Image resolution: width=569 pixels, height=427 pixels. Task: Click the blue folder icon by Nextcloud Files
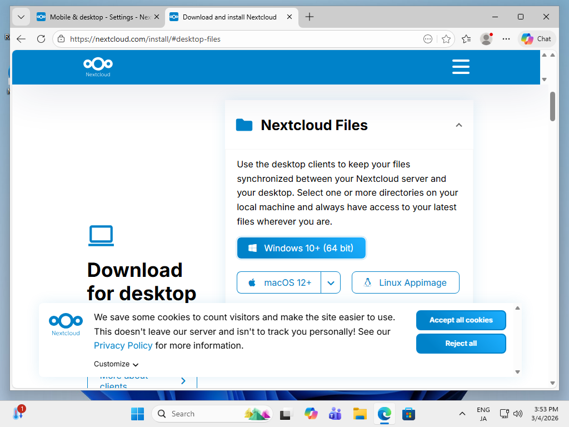point(244,125)
